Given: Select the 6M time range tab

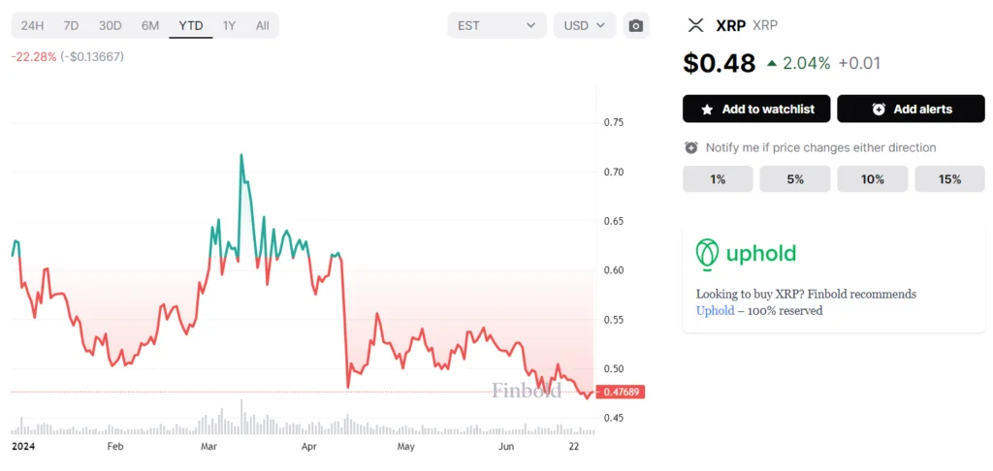Looking at the screenshot, I should pos(150,26).
